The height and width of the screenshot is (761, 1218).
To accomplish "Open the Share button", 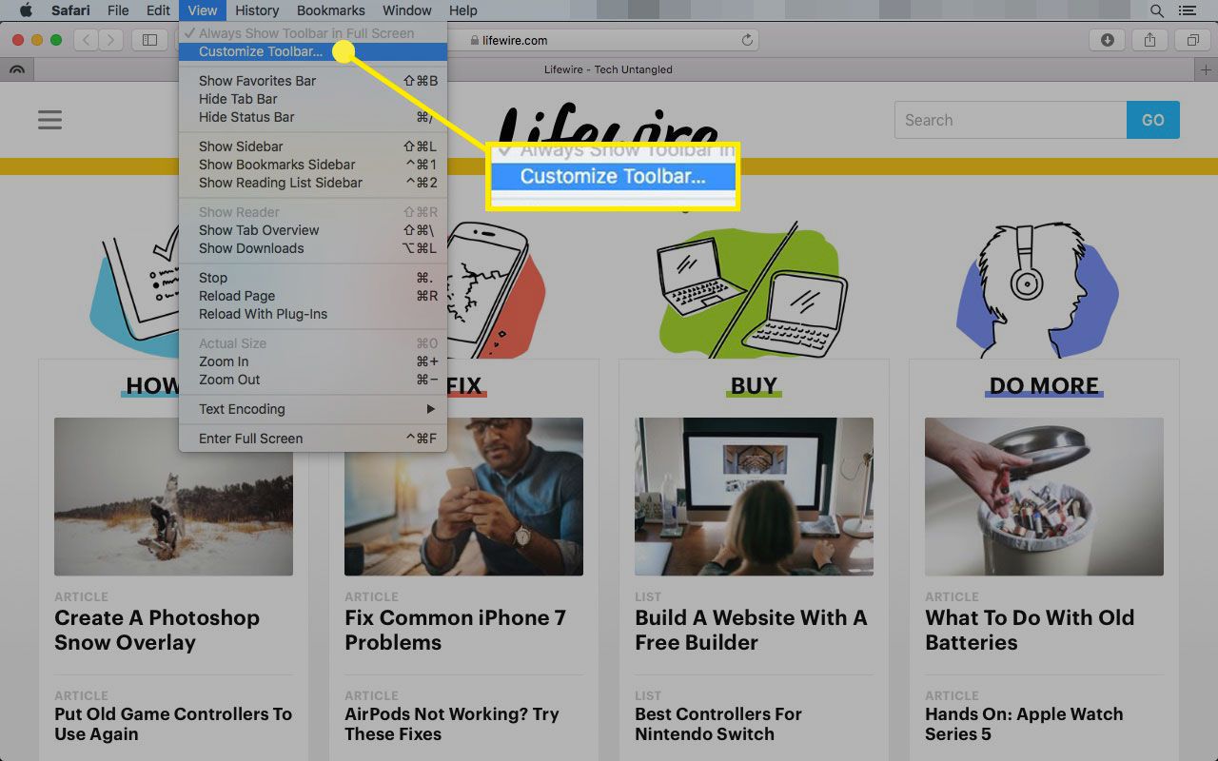I will pyautogui.click(x=1150, y=40).
